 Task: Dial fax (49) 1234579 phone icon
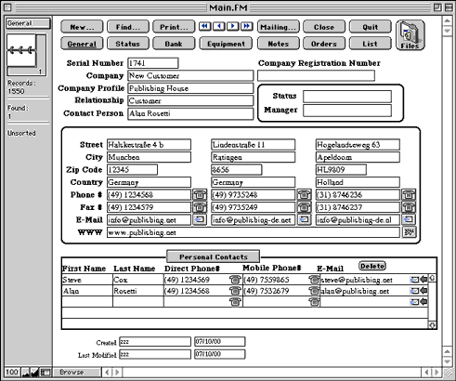coord(200,207)
